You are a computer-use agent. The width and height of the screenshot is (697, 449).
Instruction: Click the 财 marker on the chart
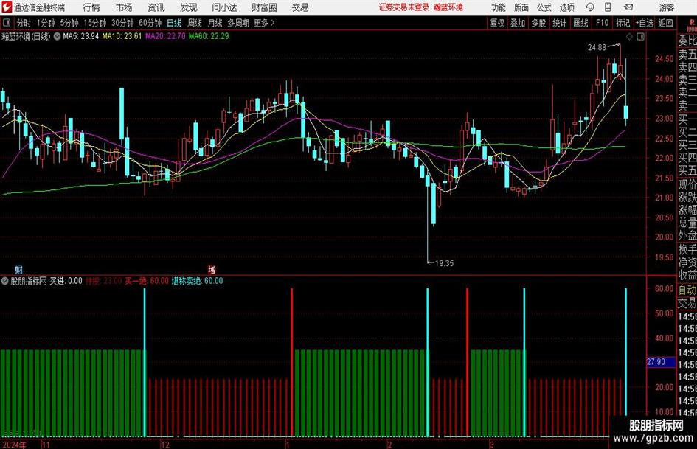18,269
